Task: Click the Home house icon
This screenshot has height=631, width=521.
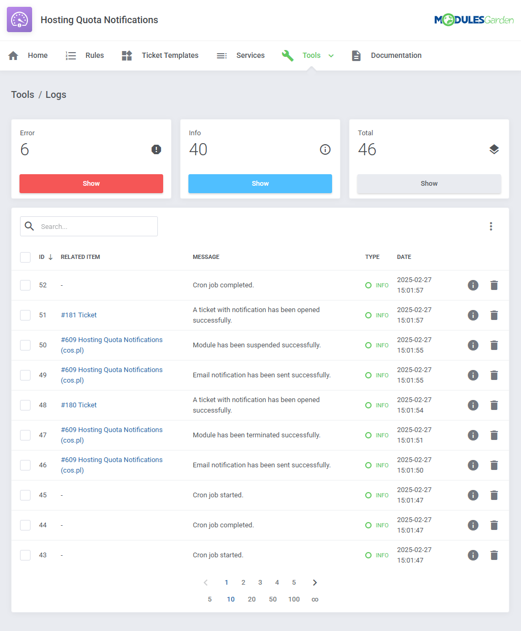Action: click(x=13, y=56)
